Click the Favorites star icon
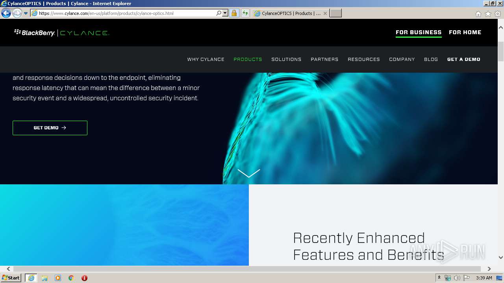Image resolution: width=504 pixels, height=283 pixels. (488, 14)
